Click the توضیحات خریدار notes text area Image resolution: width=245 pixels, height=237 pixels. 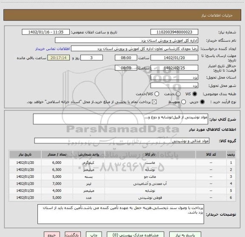(121, 214)
